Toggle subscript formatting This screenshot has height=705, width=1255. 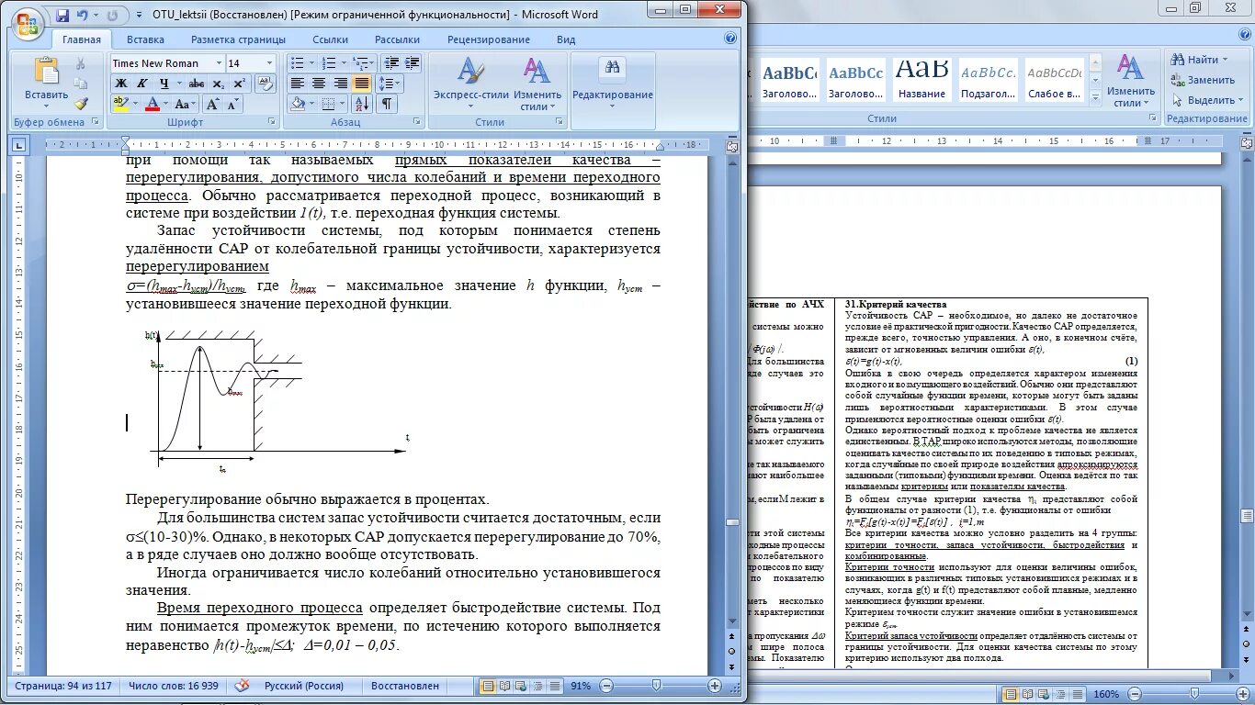pos(218,84)
